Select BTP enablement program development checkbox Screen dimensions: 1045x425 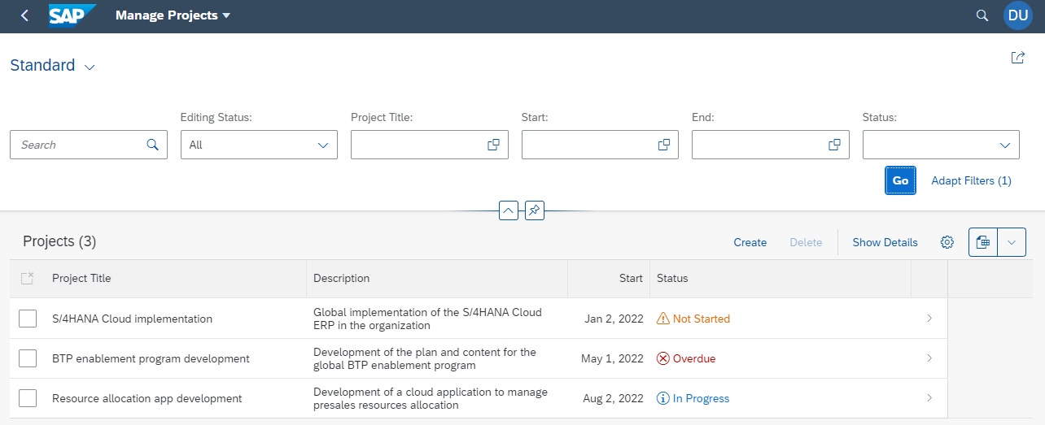(28, 358)
